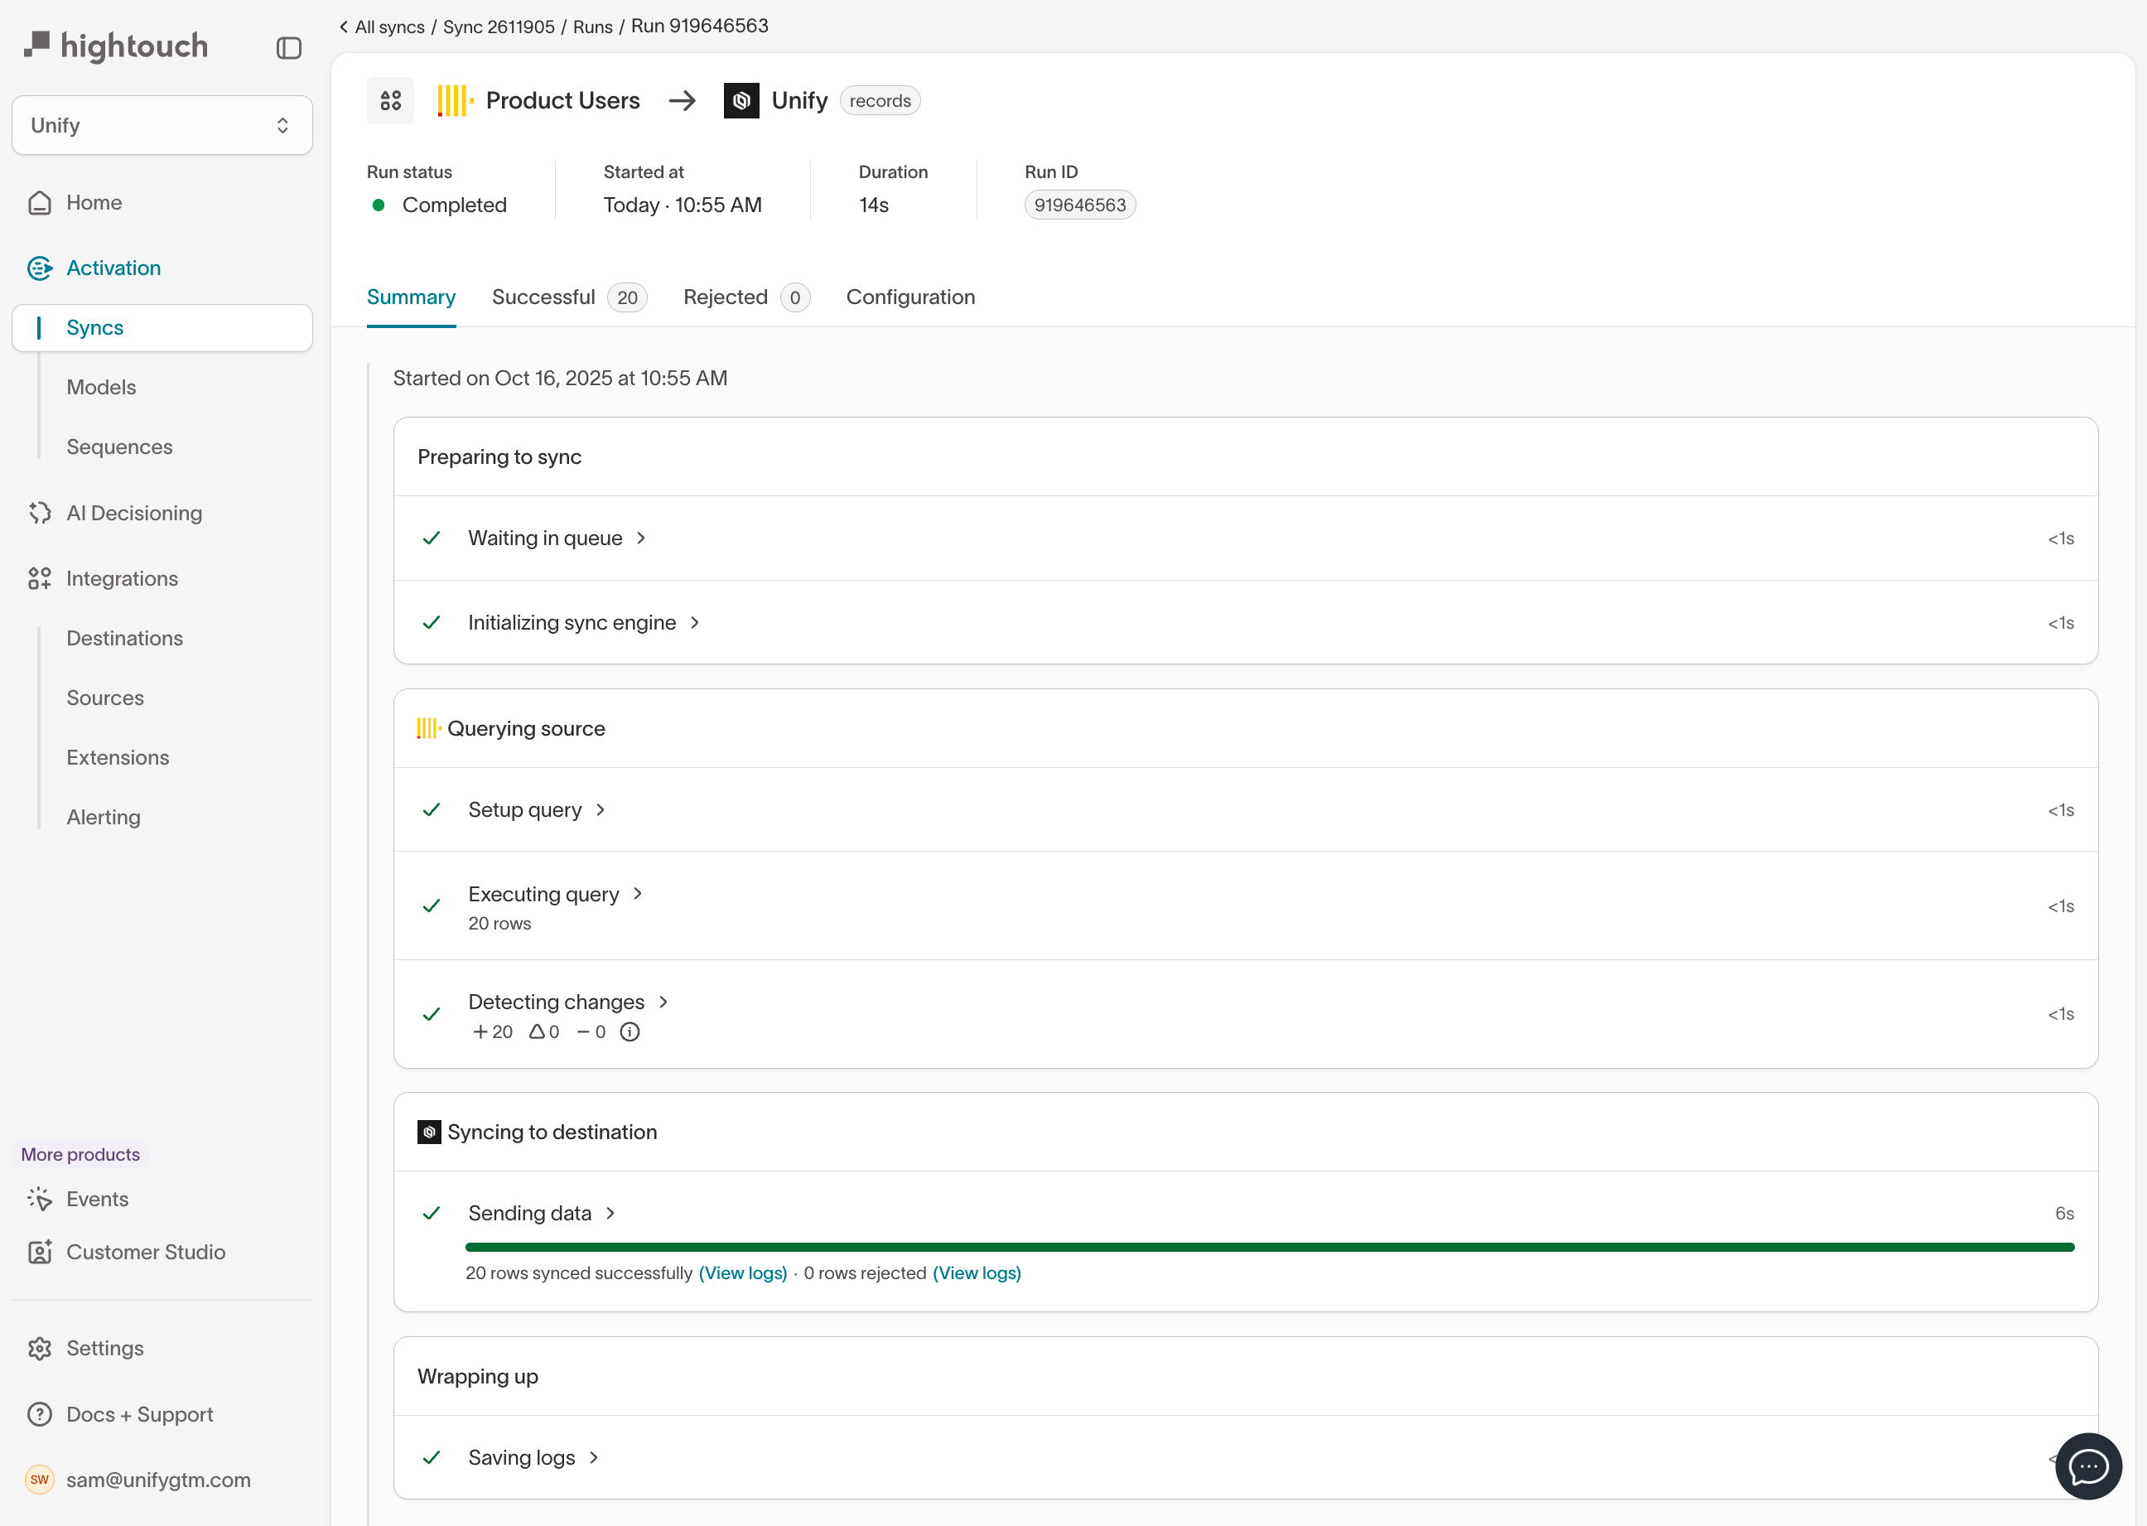
Task: Open the AI Decisioning section
Action: pyautogui.click(x=133, y=513)
